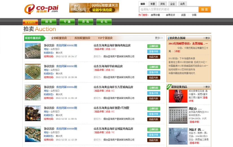Image resolution: width=233 pixels, height=147 pixels.
Task: Open the 资讯 navigation menu item
Action: pos(85,22)
